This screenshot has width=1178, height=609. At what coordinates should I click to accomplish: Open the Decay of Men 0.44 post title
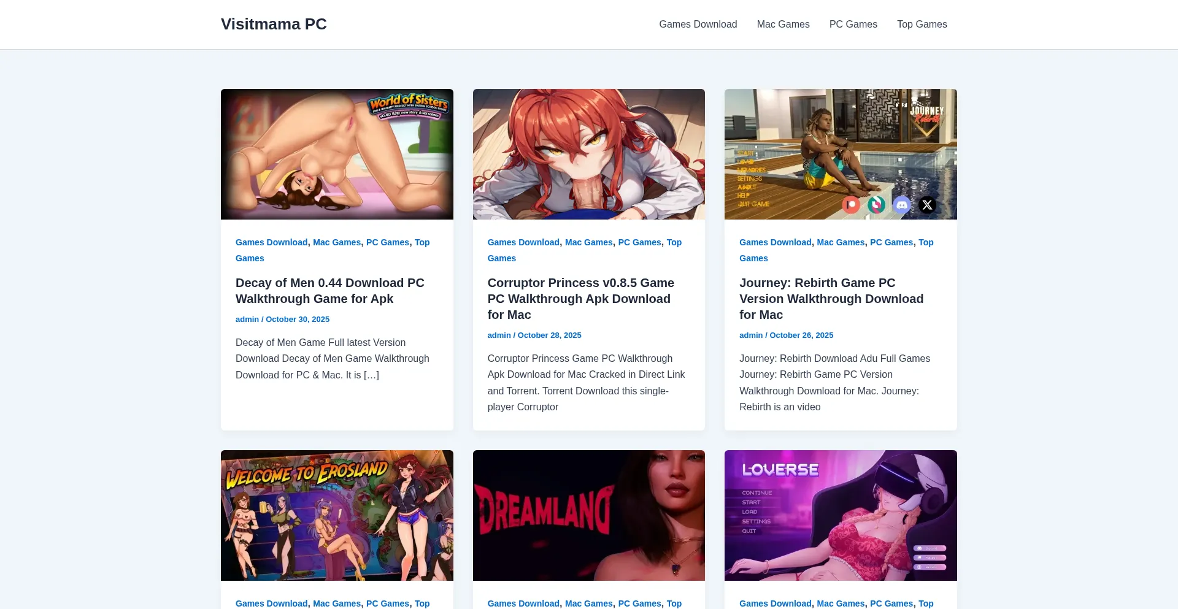(329, 291)
